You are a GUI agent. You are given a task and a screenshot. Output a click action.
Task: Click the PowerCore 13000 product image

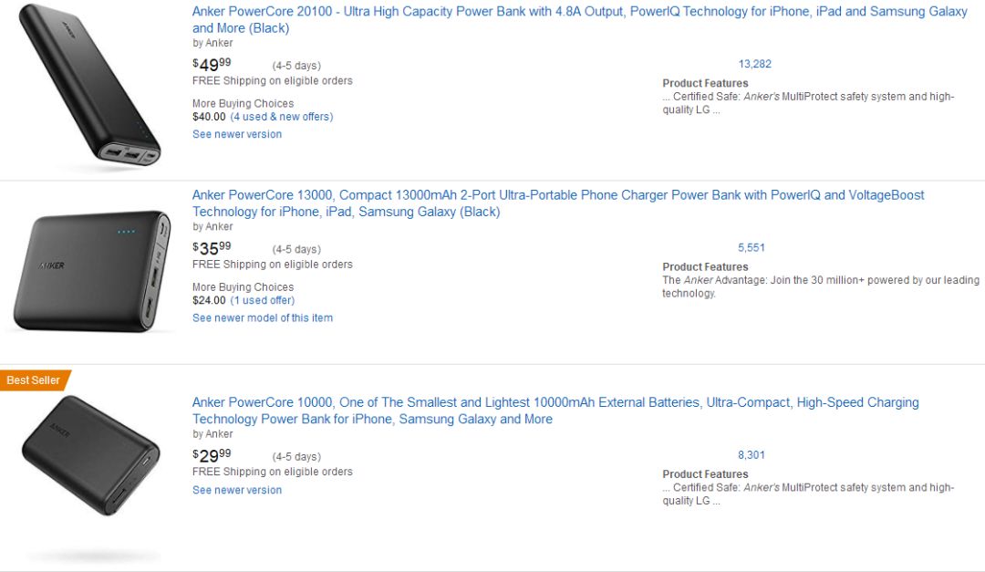pos(91,271)
